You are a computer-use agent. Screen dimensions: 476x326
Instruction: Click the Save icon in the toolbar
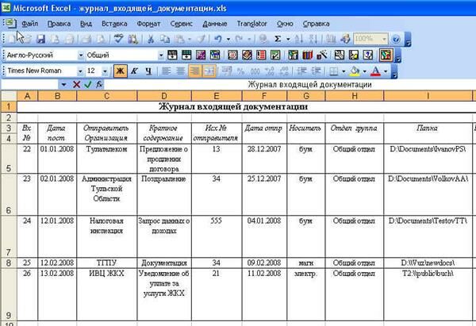click(40, 39)
